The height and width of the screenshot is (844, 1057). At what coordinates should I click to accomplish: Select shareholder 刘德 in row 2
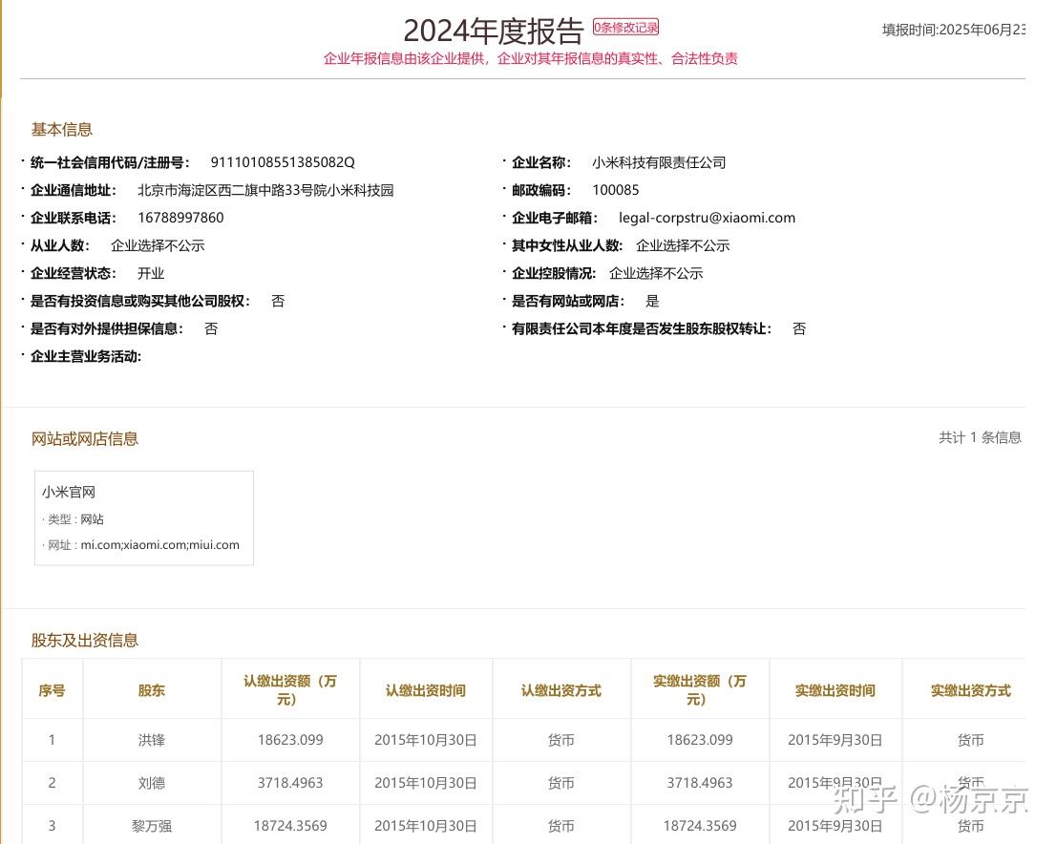[x=152, y=783]
